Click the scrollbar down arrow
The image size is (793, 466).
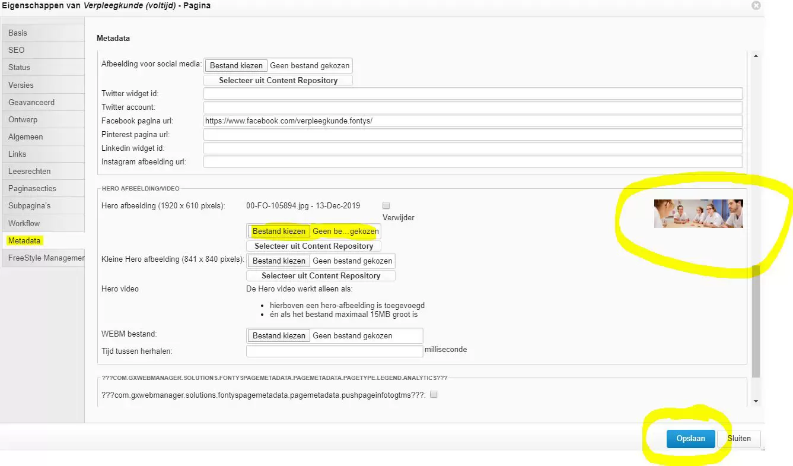(755, 401)
